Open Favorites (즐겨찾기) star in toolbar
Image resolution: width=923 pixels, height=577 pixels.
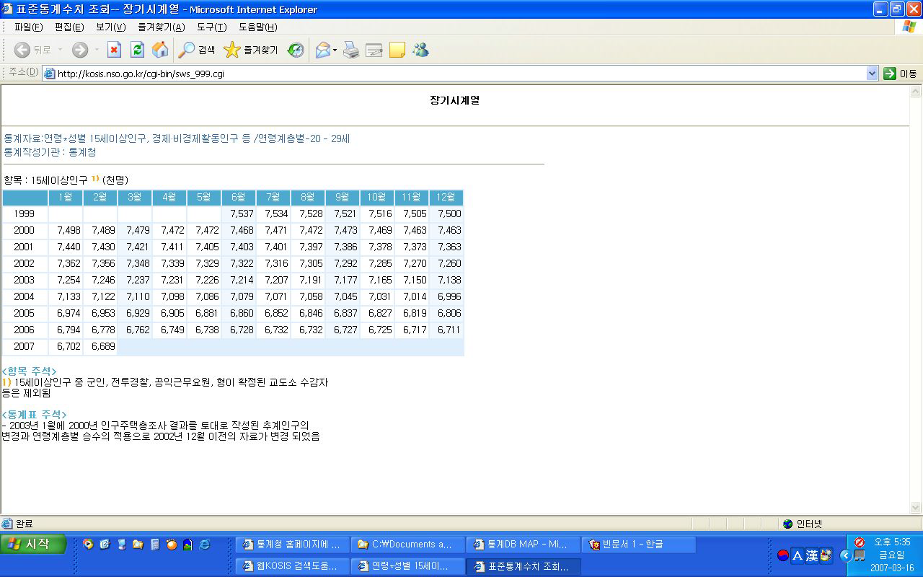coord(250,50)
